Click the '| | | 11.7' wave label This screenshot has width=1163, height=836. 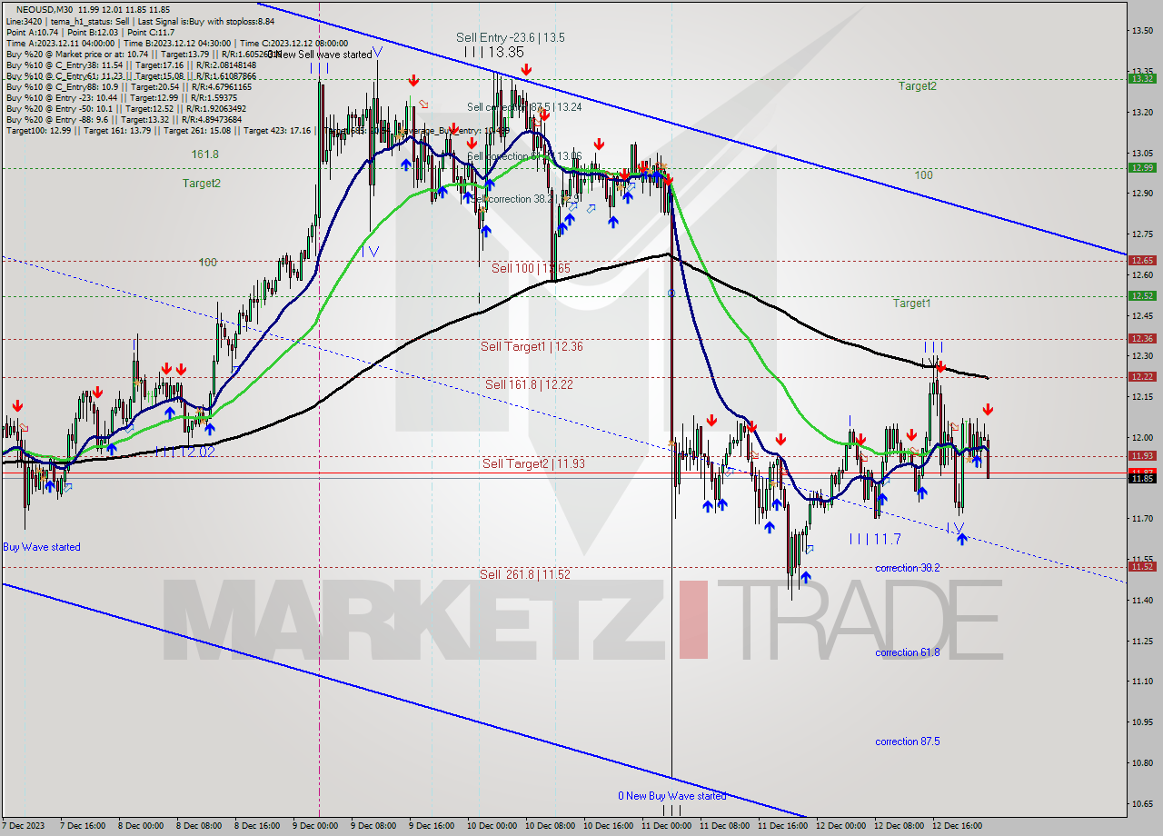(875, 539)
